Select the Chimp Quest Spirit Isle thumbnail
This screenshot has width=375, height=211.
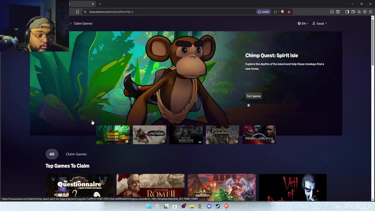pyautogui.click(x=113, y=135)
